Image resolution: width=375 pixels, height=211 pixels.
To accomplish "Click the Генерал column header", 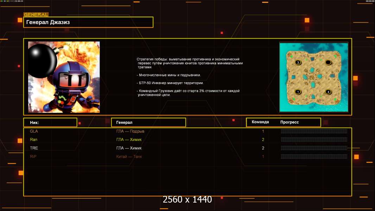I will [148, 122].
